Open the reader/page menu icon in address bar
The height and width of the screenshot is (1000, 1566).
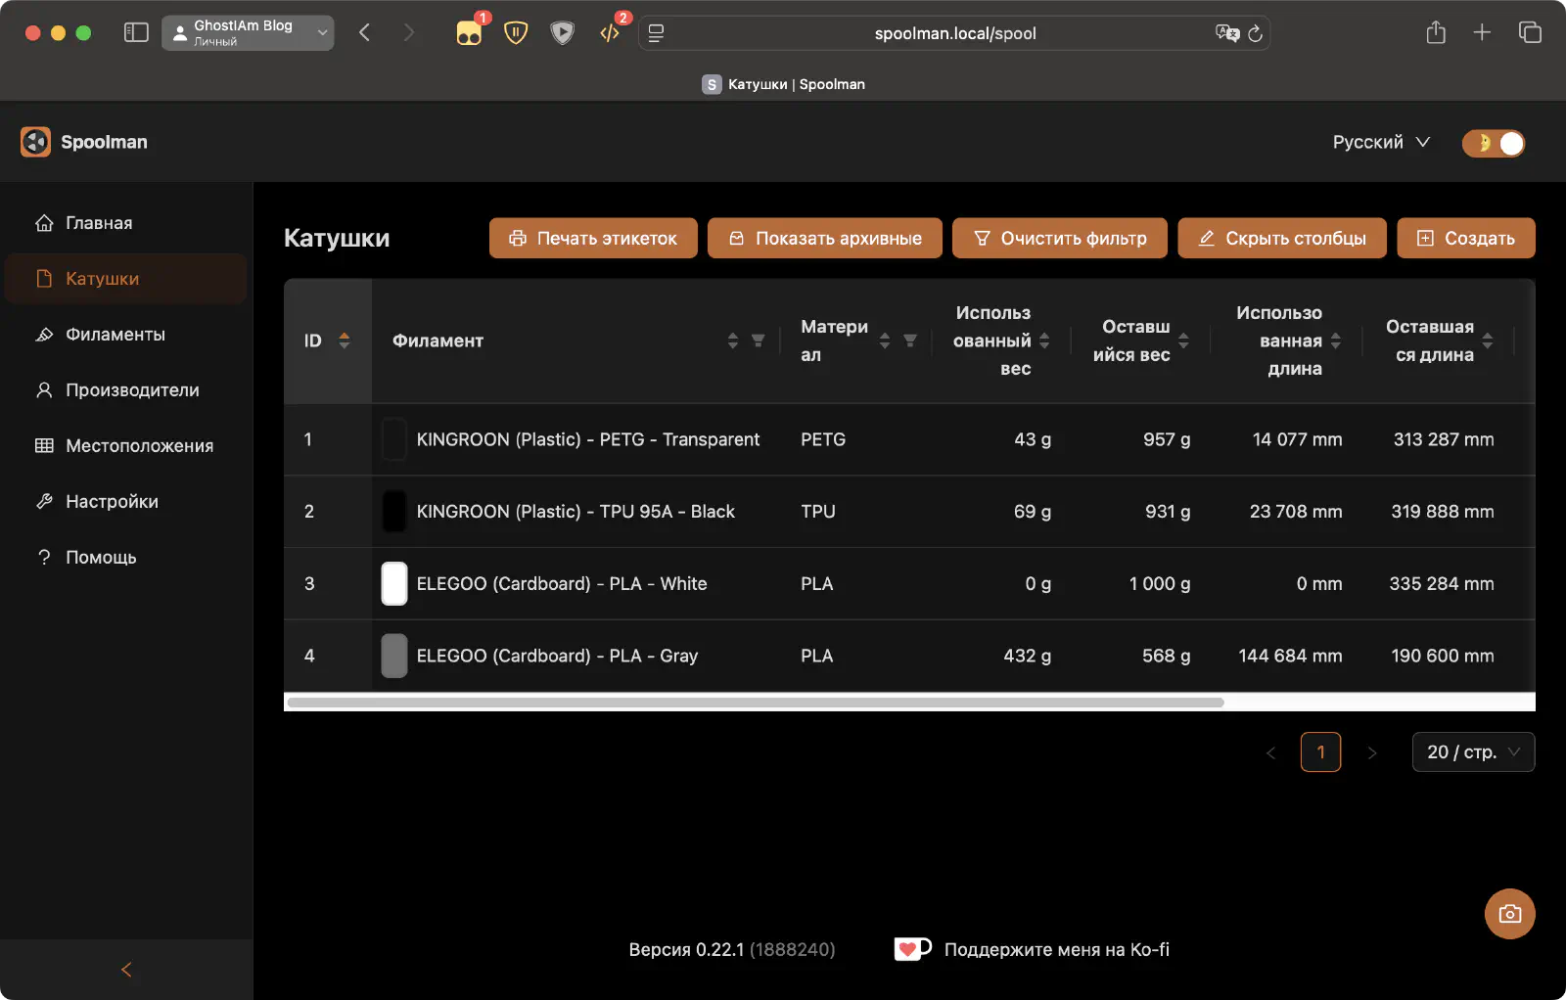click(x=656, y=33)
